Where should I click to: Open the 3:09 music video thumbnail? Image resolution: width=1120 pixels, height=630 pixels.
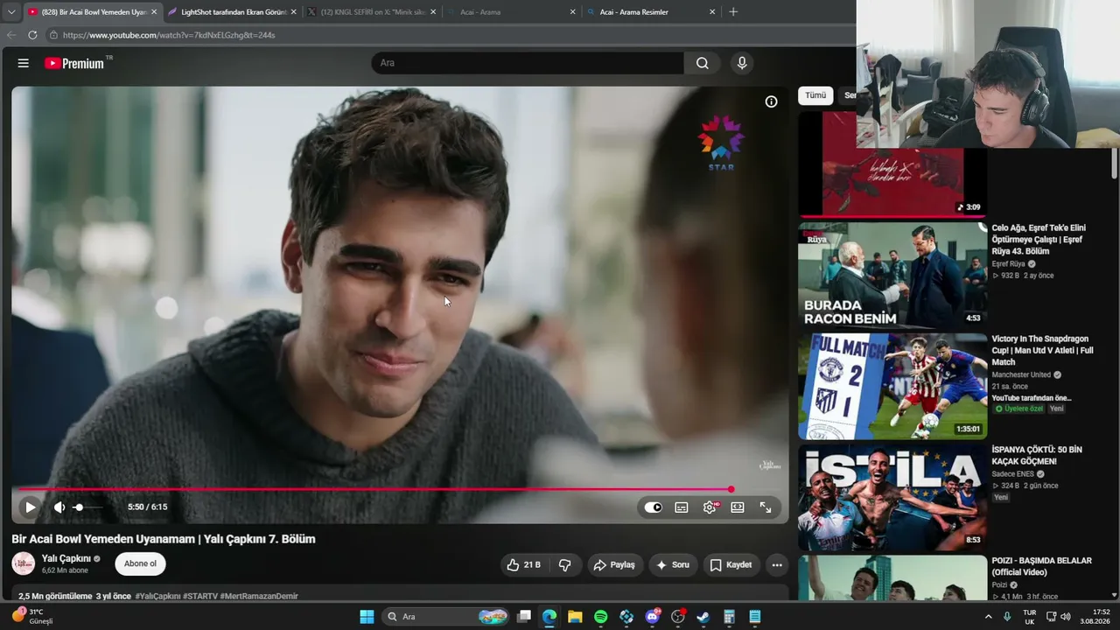892,164
